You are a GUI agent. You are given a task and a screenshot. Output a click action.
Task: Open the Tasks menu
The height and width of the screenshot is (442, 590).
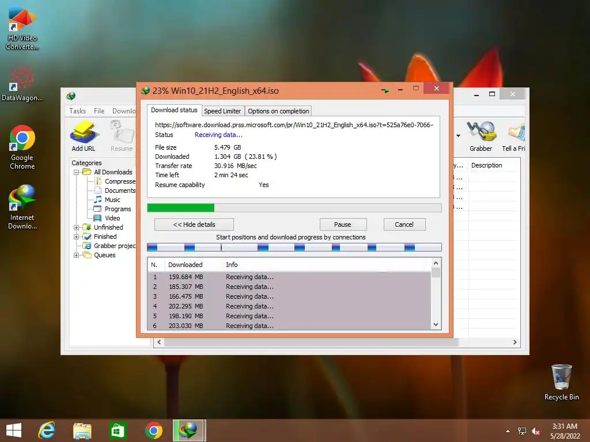(78, 111)
